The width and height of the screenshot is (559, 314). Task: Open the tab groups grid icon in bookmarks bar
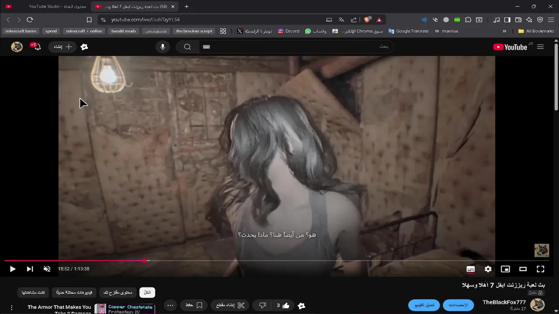click(x=223, y=31)
